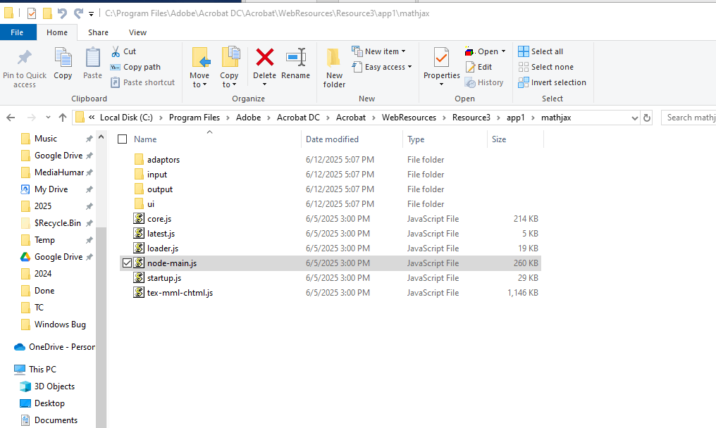This screenshot has width=716, height=428.
Task: Go Back with the left arrow
Action: click(x=11, y=118)
